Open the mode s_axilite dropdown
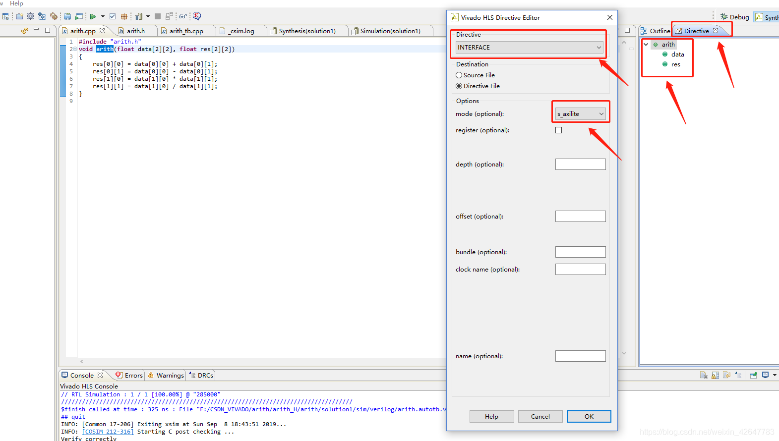Viewport: 779px width, 441px height. (581, 114)
